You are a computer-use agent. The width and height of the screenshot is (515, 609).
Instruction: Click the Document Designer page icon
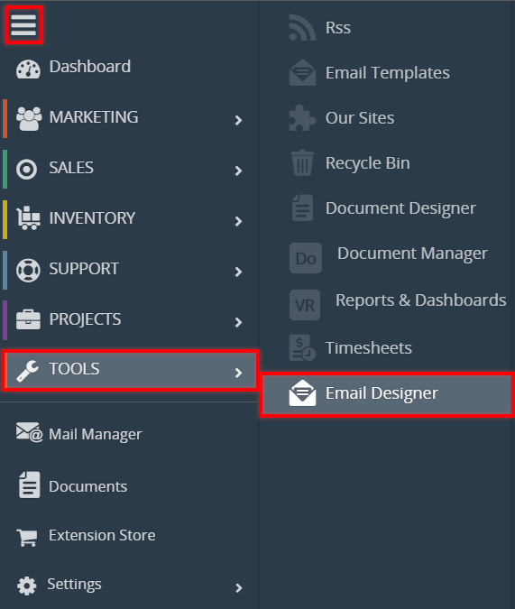pyautogui.click(x=302, y=208)
